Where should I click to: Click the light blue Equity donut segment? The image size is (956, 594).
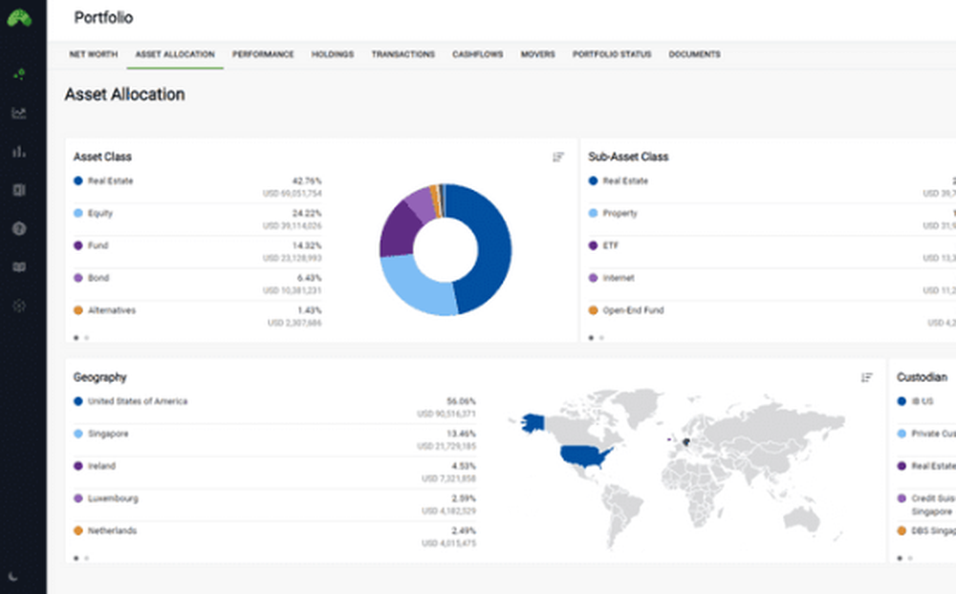point(411,288)
